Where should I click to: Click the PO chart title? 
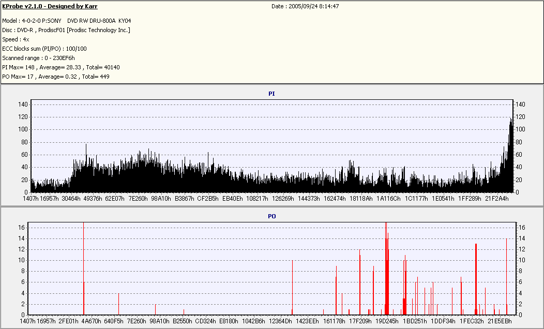[271, 216]
